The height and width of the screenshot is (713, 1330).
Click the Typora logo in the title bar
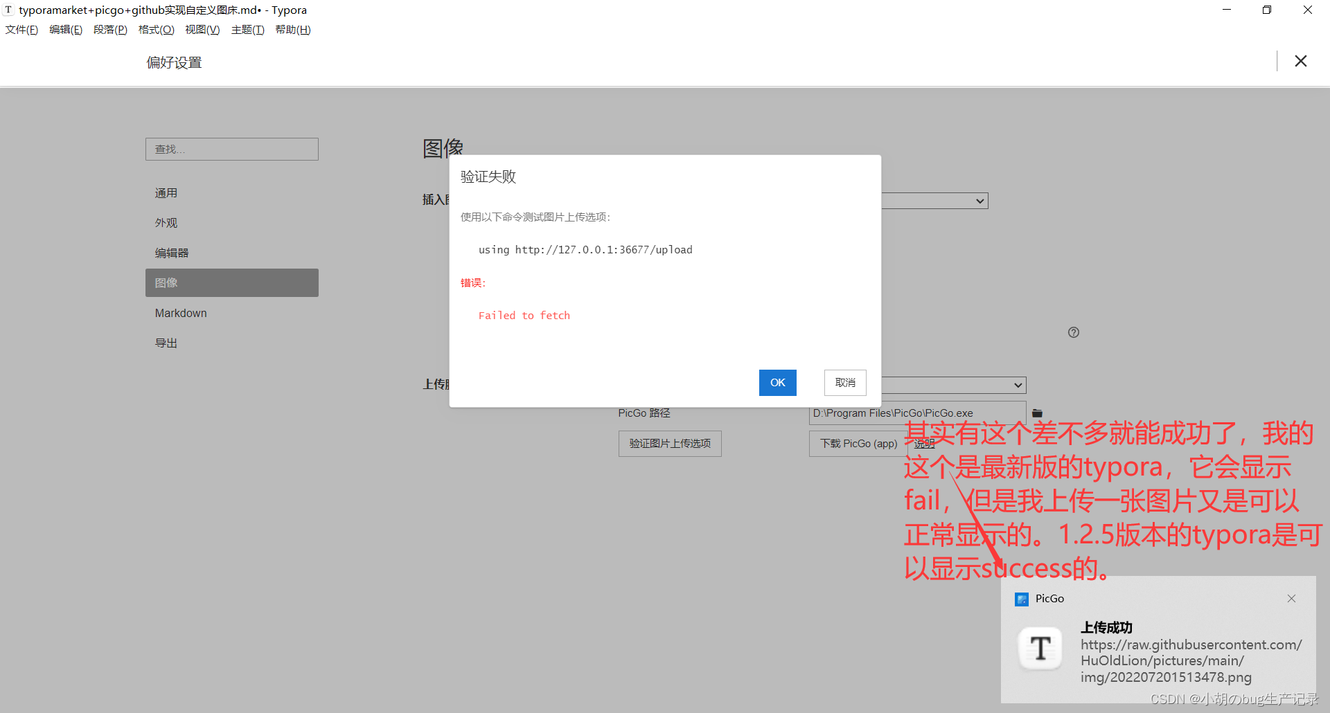(8, 10)
